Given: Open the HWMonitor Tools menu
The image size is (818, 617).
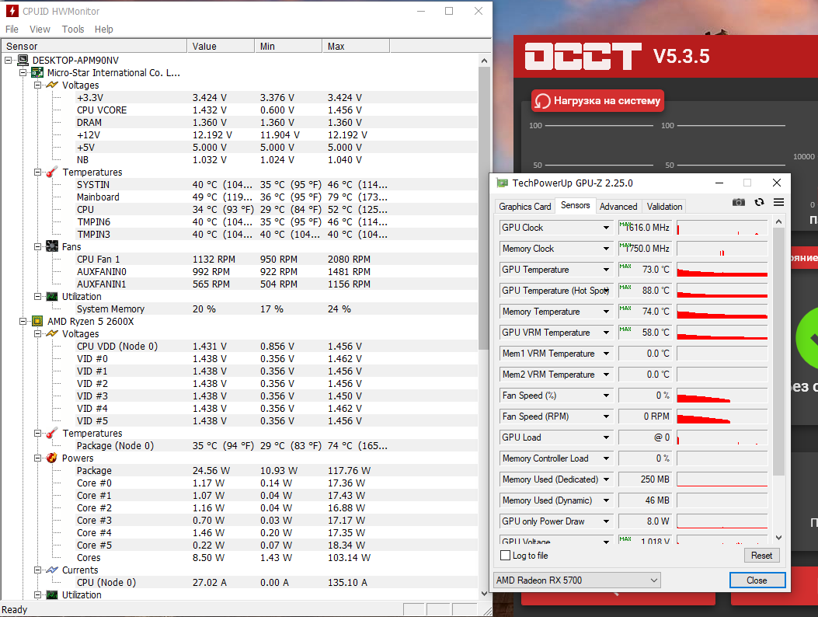Looking at the screenshot, I should click(73, 30).
